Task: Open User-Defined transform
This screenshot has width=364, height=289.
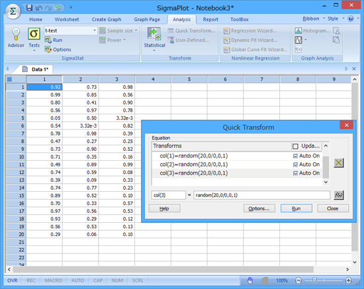Action: 188,40
